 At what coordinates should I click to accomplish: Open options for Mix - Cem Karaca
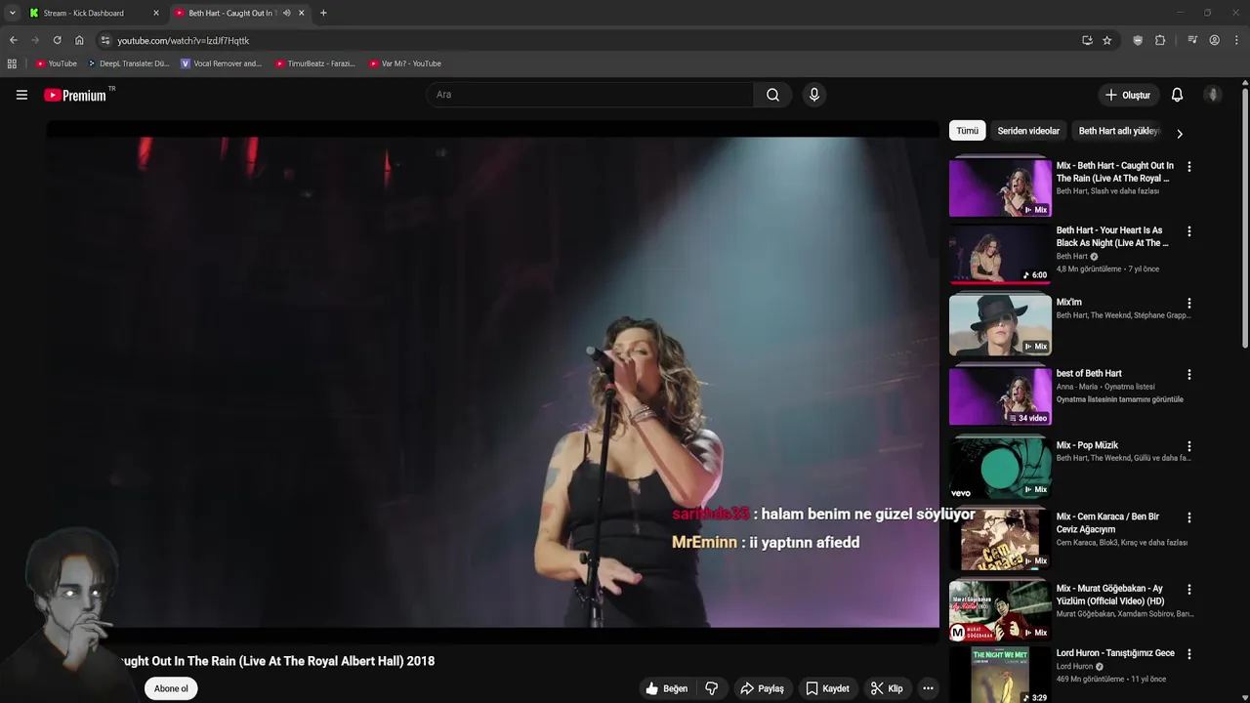(x=1188, y=517)
